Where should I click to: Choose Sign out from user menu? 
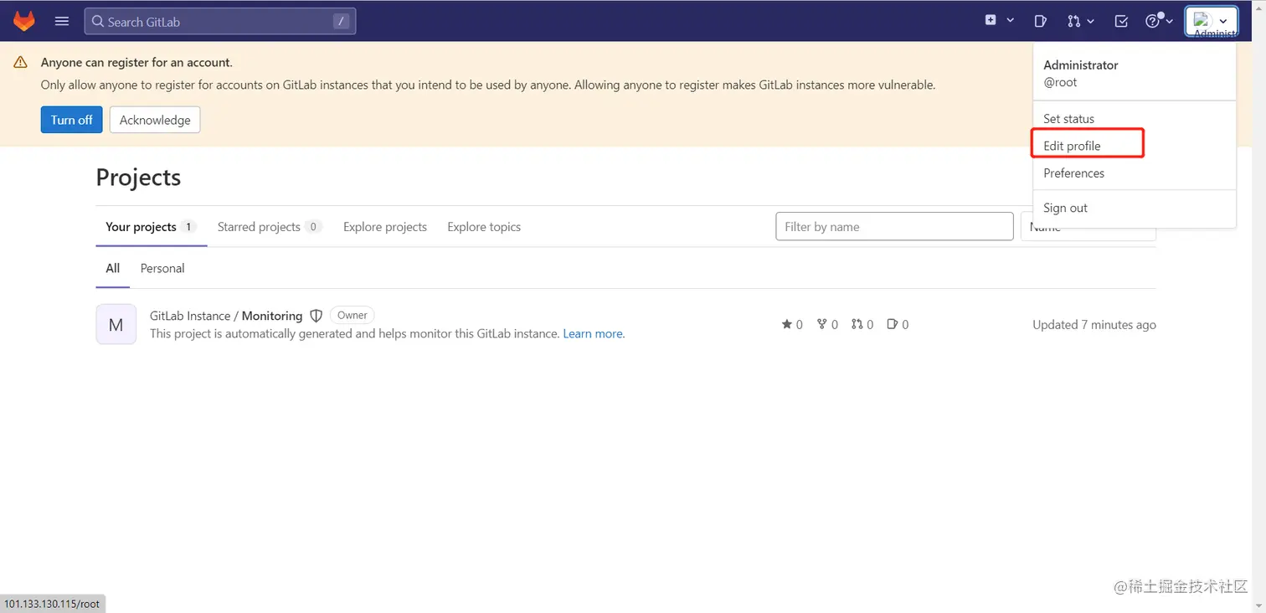click(x=1134, y=208)
